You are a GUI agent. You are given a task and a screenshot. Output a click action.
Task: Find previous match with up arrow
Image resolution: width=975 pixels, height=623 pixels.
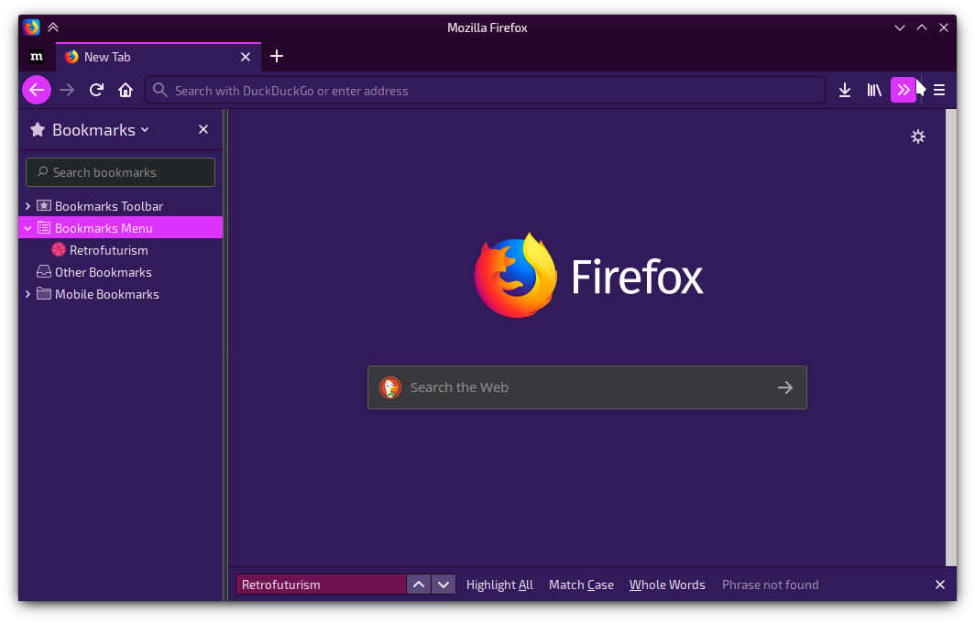tap(419, 585)
